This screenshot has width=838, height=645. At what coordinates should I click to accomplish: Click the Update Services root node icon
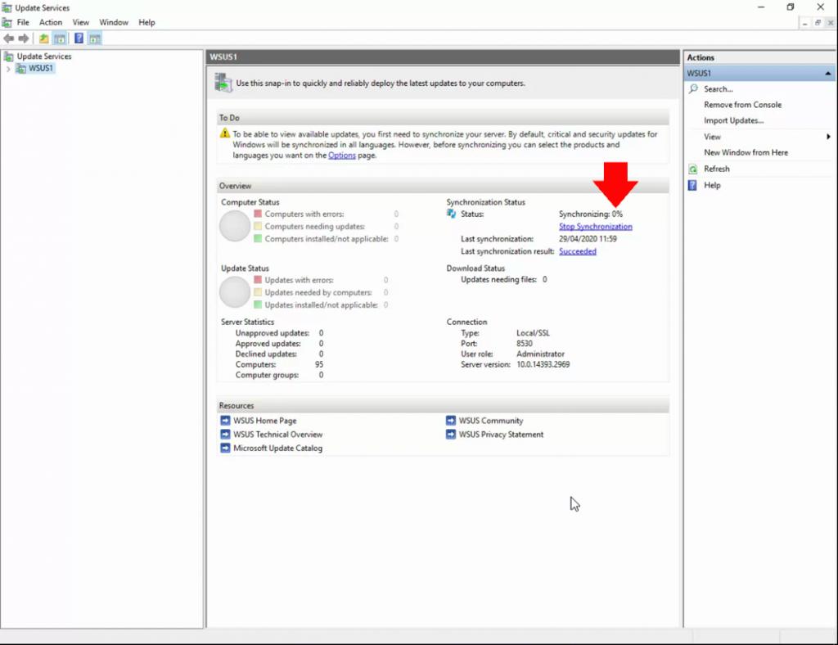[10, 56]
